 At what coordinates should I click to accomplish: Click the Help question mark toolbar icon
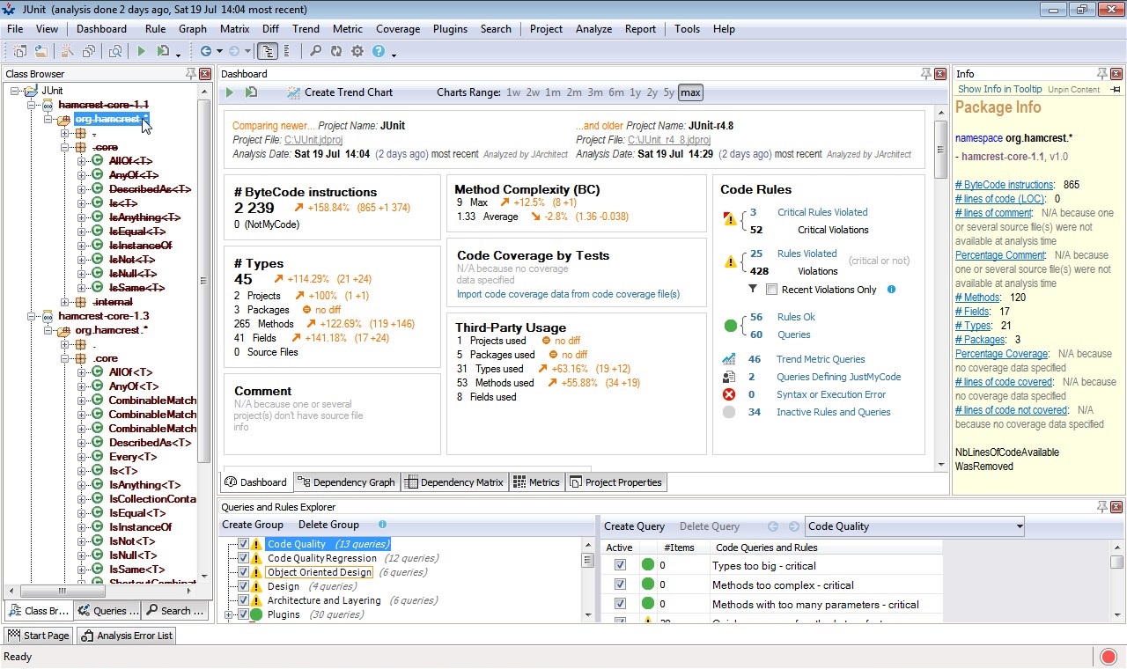[379, 52]
